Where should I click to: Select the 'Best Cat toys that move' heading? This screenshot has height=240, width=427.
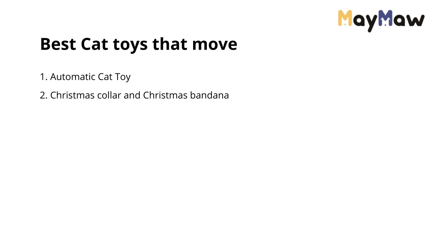click(x=138, y=44)
